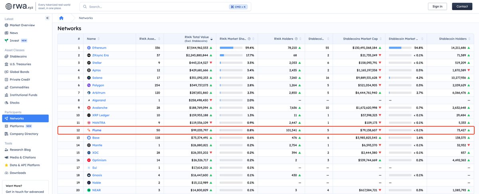This screenshot has width=479, height=194.
Task: Click the Polygon network icon
Action: pos(89,85)
